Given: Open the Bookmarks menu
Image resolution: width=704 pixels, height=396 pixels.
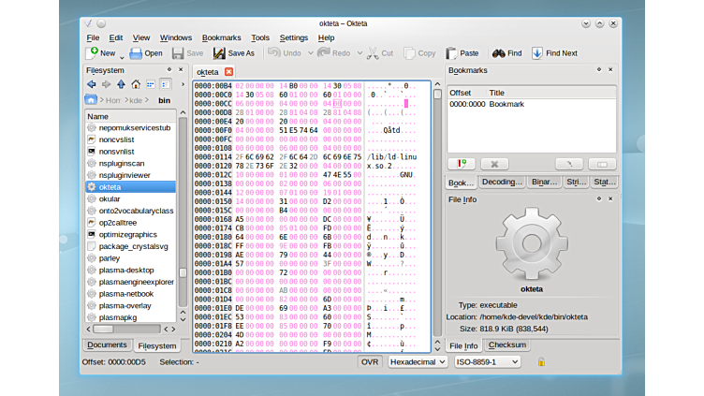Looking at the screenshot, I should pyautogui.click(x=221, y=37).
